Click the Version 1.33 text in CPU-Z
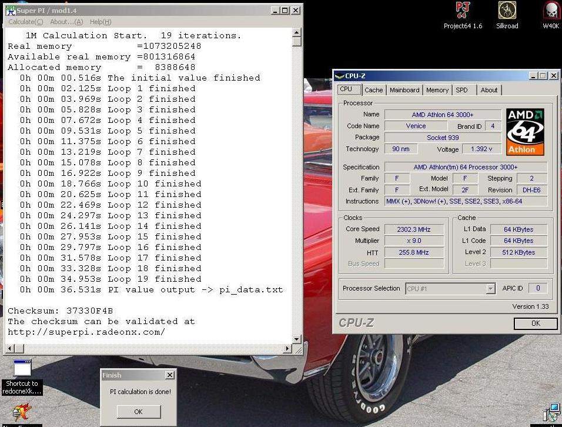 click(x=530, y=306)
